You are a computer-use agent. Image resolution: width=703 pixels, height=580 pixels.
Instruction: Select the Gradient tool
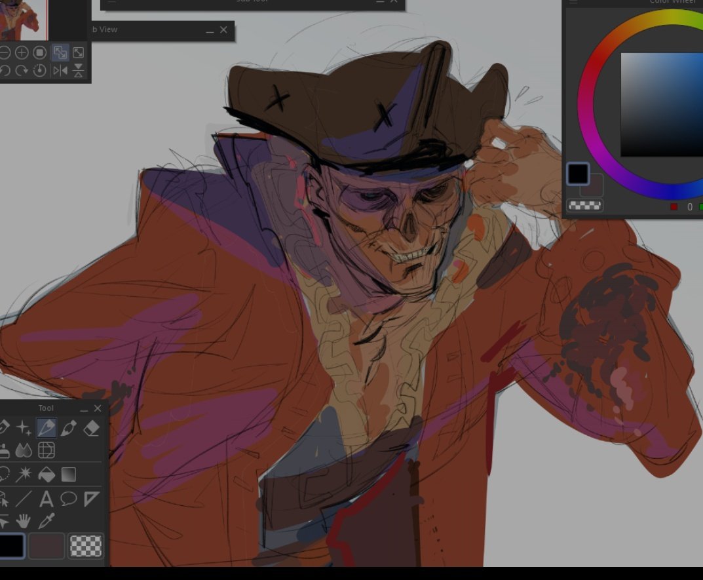[68, 474]
